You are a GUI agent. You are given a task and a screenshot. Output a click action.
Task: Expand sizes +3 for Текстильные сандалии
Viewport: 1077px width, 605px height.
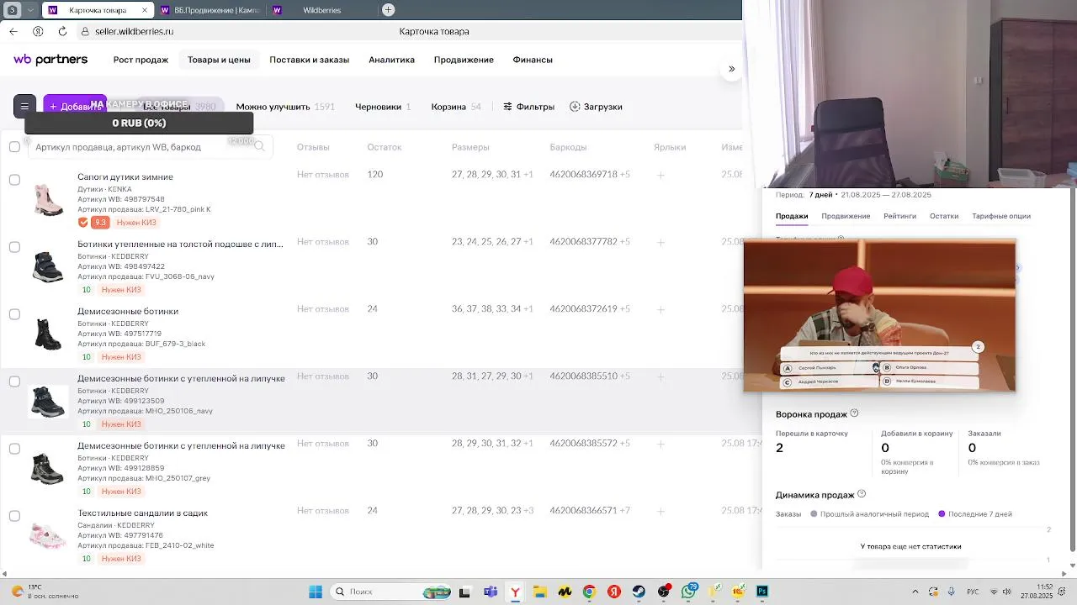click(528, 511)
